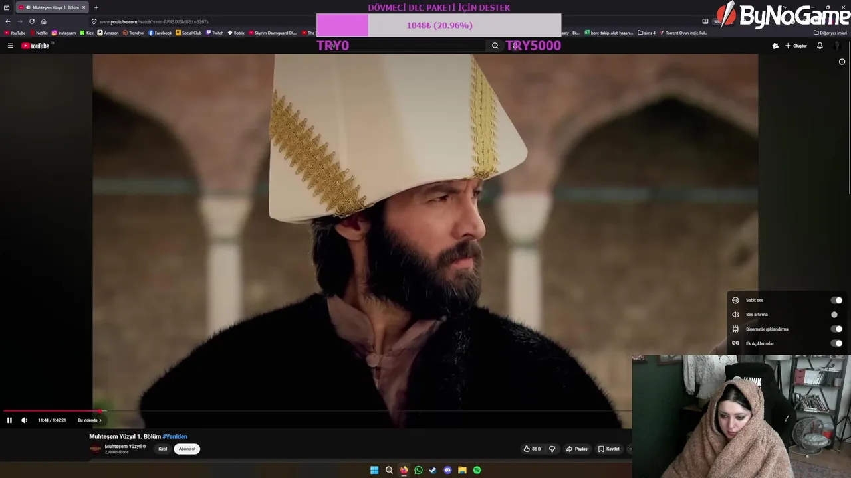Screen dimensions: 851x478
Task: Open the Torrent Oyun indir bookmark
Action: coord(683,33)
